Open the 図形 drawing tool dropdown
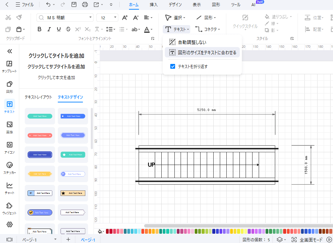Viewport: 333px width, 243px height. tap(206, 18)
